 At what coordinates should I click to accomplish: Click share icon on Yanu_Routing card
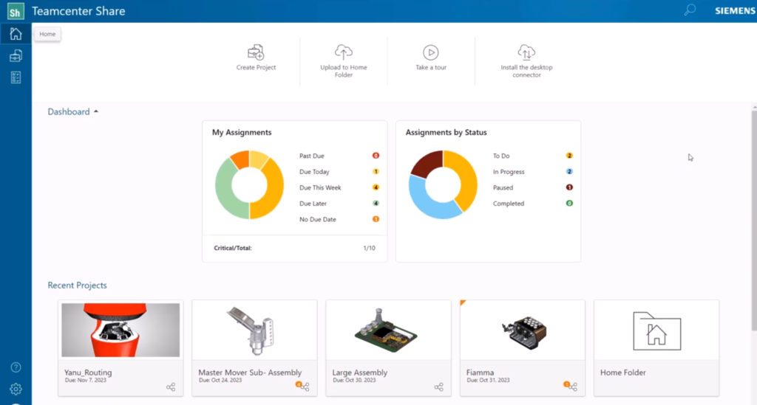point(171,387)
